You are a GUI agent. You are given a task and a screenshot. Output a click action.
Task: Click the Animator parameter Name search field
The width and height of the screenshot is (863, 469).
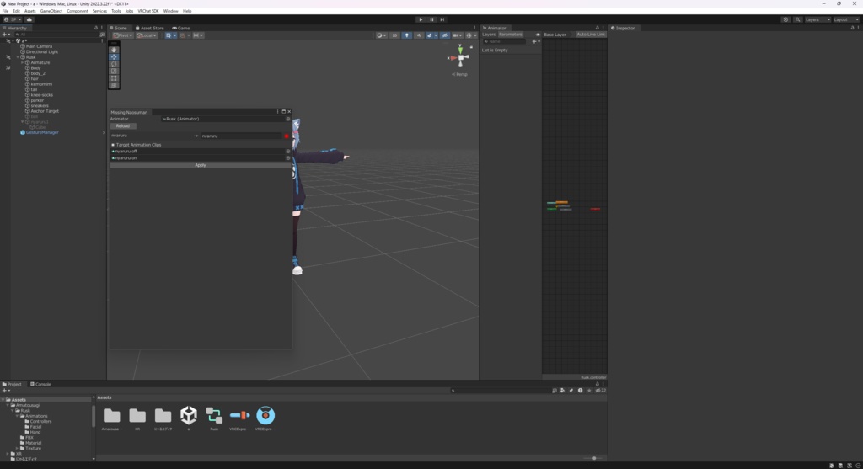(x=506, y=42)
